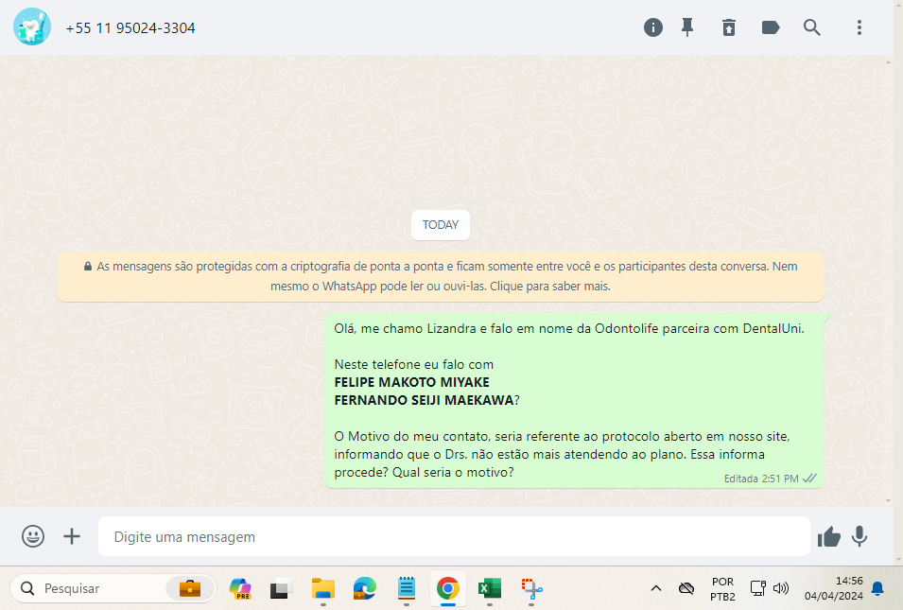Image resolution: width=903 pixels, height=610 pixels.
Task: Click the cloud sync off tray icon
Action: 686,588
